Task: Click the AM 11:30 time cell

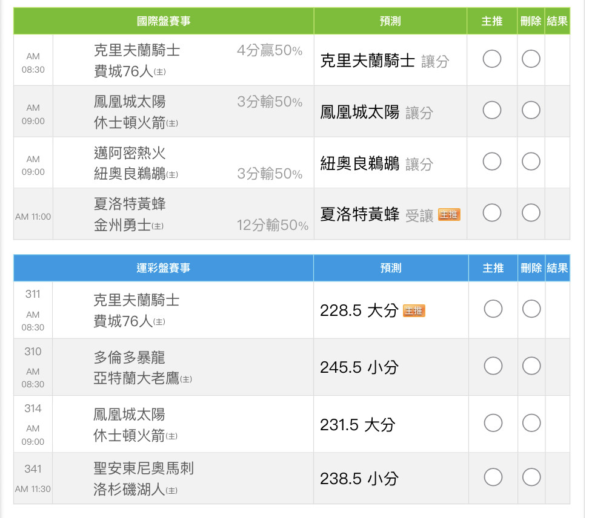Action: pos(33,489)
